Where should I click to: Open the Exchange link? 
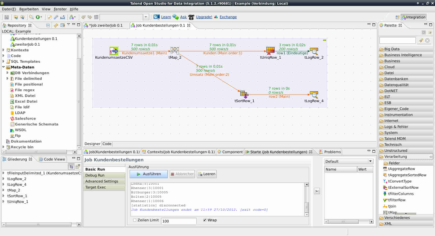(x=228, y=17)
